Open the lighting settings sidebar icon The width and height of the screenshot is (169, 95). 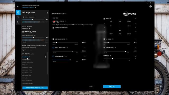18,17
